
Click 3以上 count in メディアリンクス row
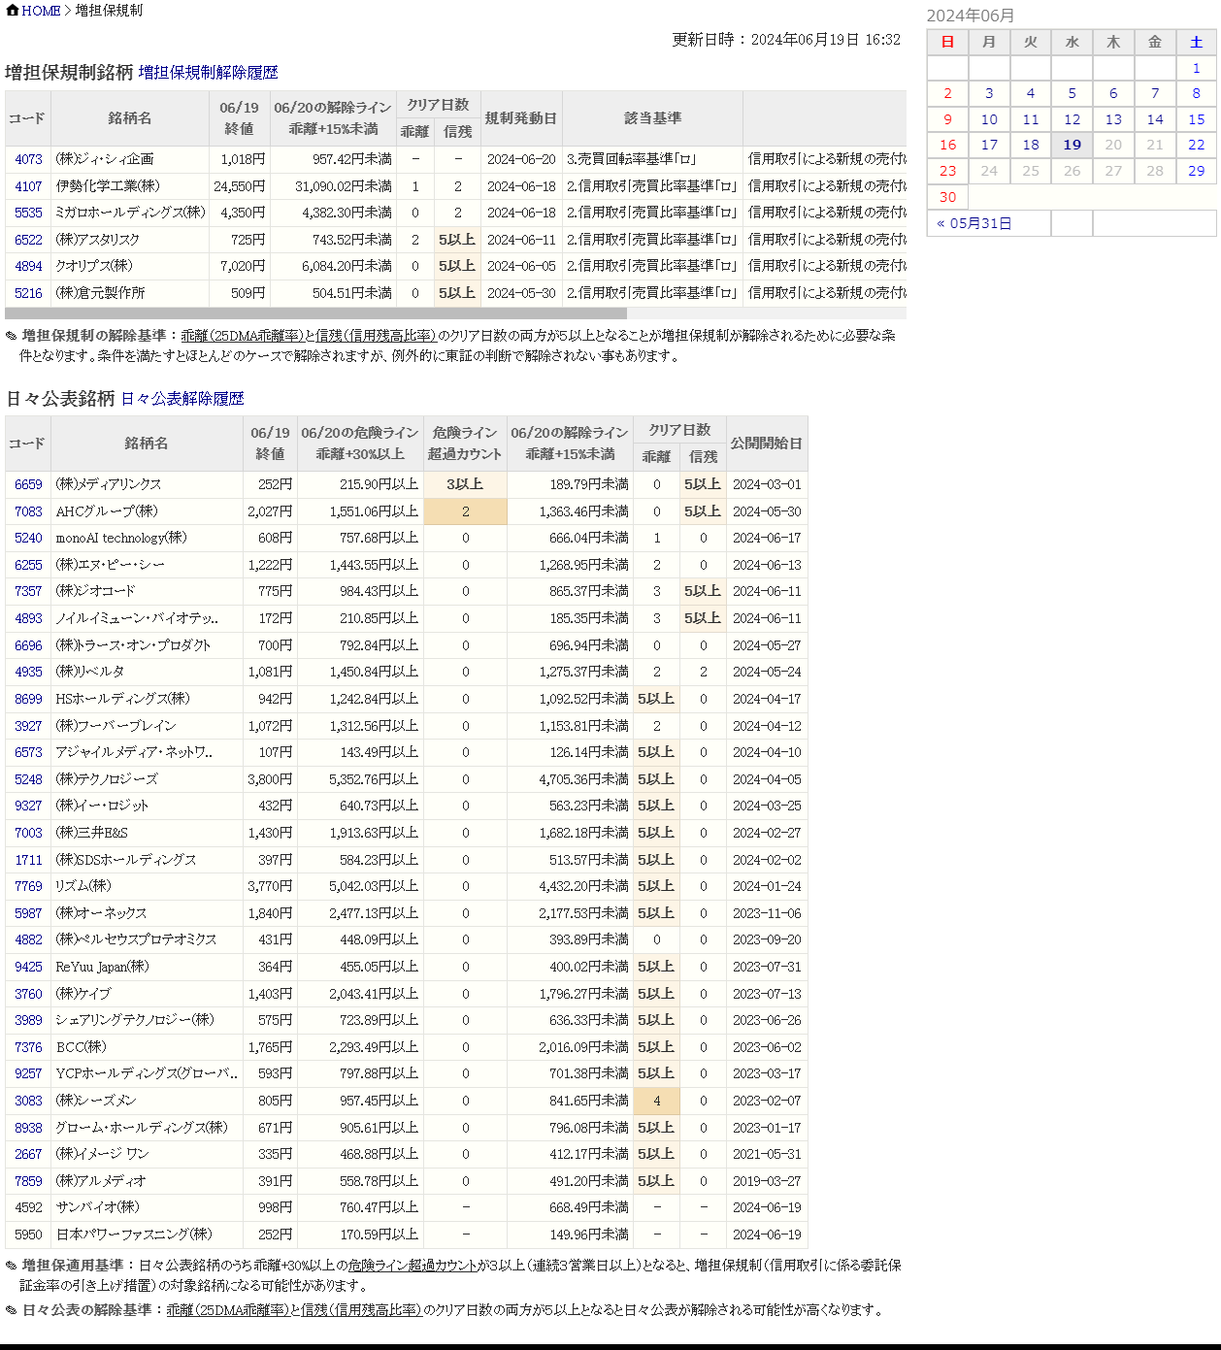click(465, 484)
